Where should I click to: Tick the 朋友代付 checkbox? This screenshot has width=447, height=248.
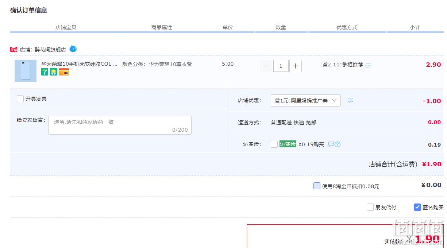(370, 207)
